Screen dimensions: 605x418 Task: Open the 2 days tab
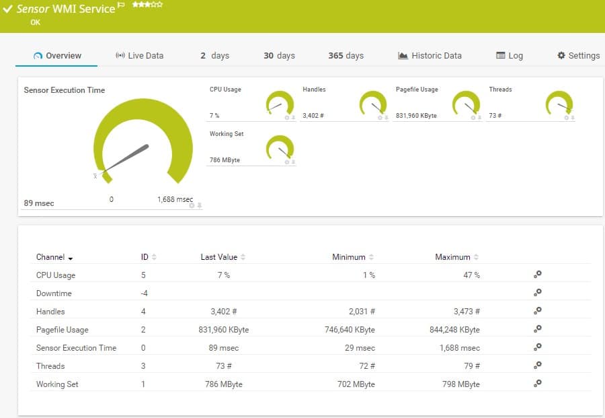click(214, 56)
